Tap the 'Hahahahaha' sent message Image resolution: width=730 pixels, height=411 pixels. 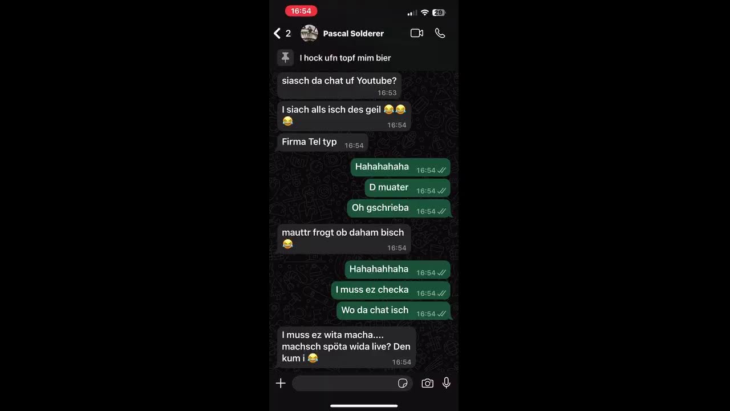coord(400,167)
